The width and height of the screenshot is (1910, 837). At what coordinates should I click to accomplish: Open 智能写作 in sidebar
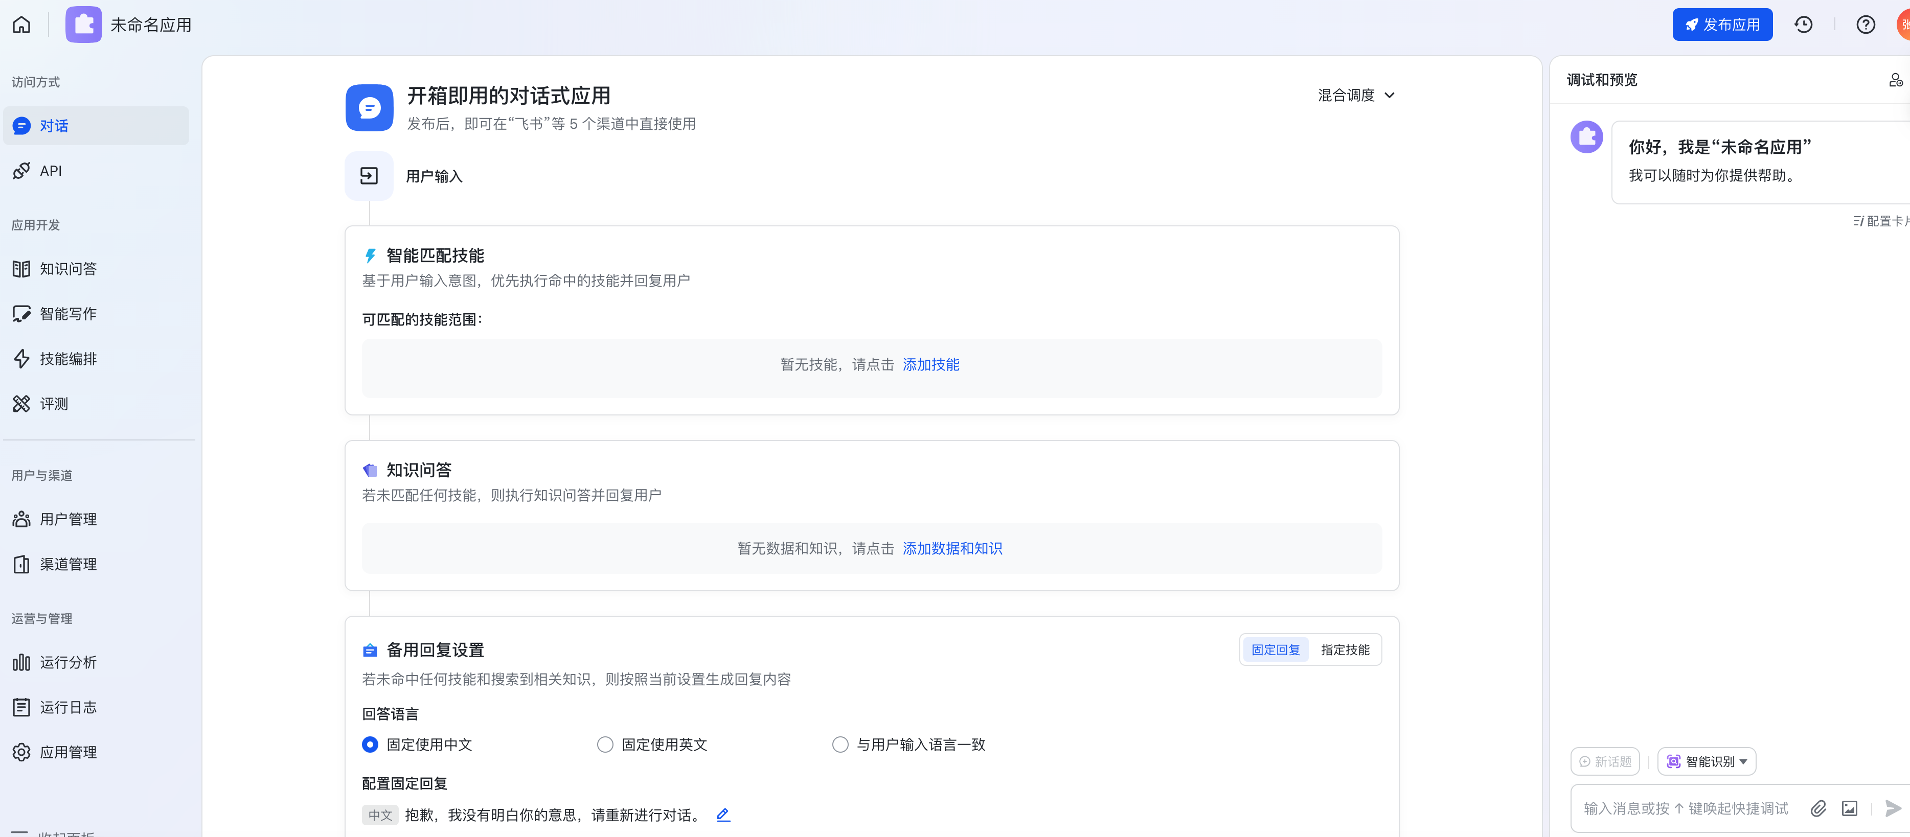click(x=96, y=314)
